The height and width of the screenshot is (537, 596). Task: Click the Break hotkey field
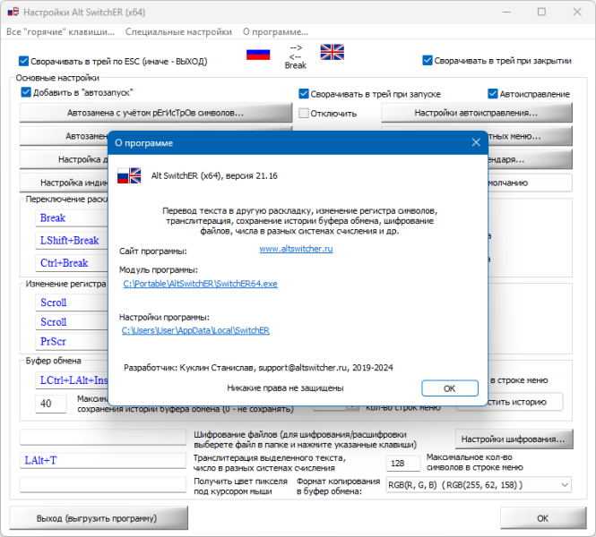[x=72, y=217]
